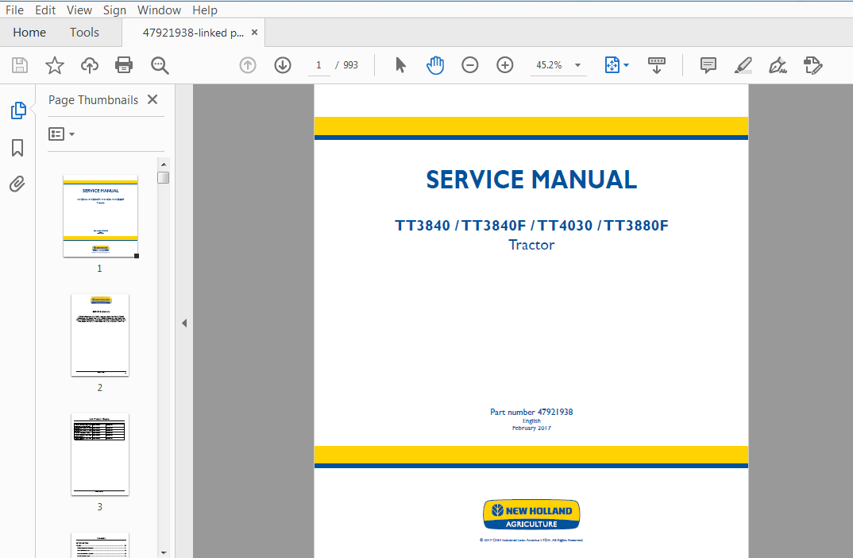Expand fit page options dropdown arrow
Image resolution: width=853 pixels, height=558 pixels.
click(626, 65)
